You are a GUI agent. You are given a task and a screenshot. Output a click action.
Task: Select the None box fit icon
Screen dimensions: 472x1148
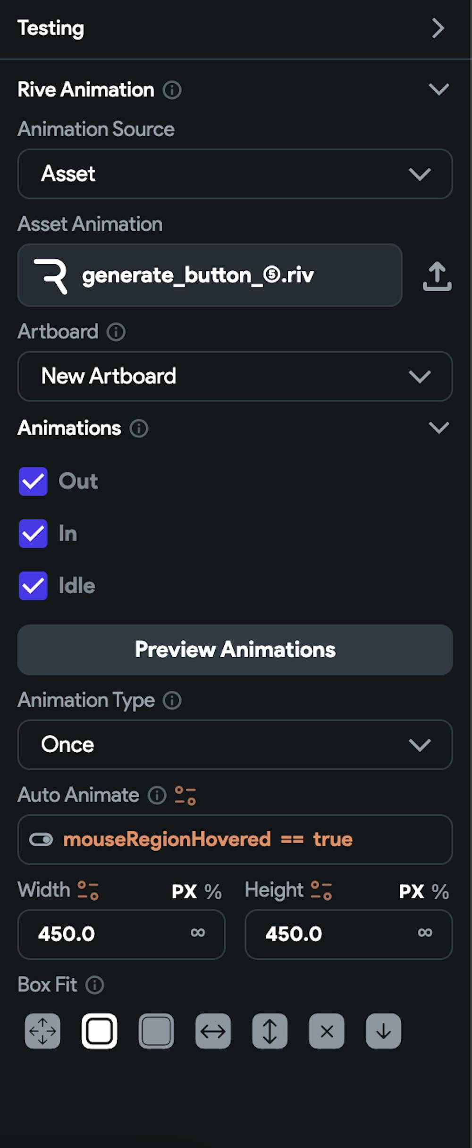(327, 1031)
